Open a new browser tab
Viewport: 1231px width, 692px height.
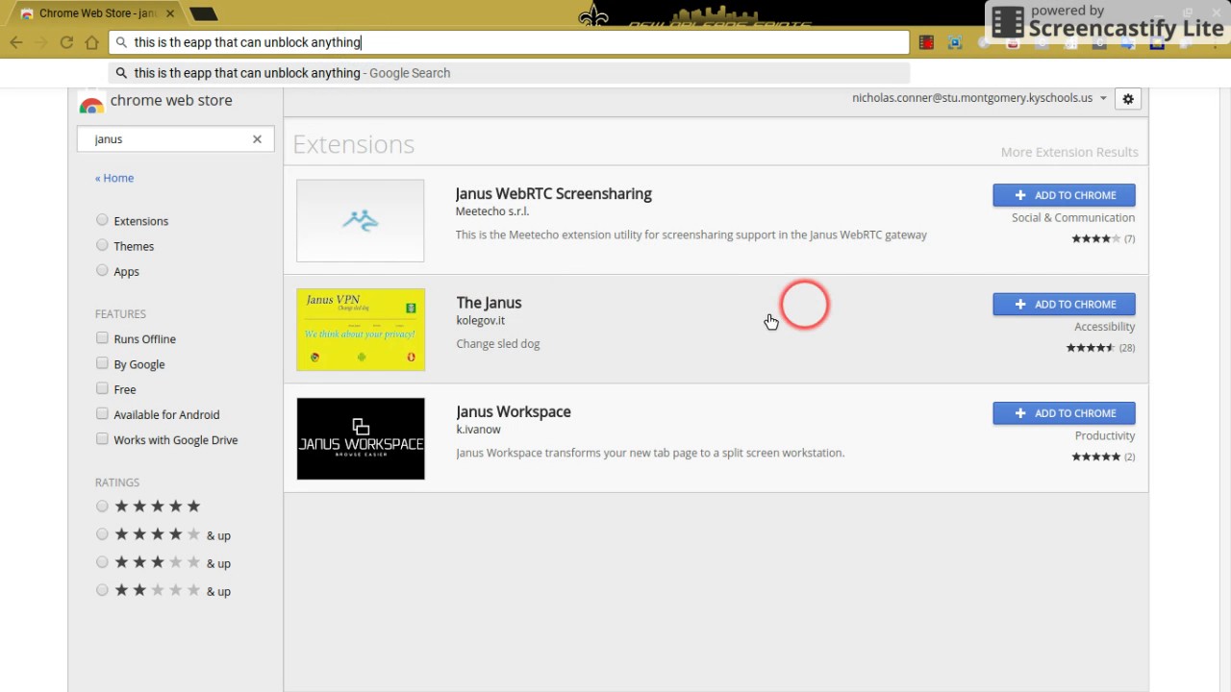click(203, 14)
